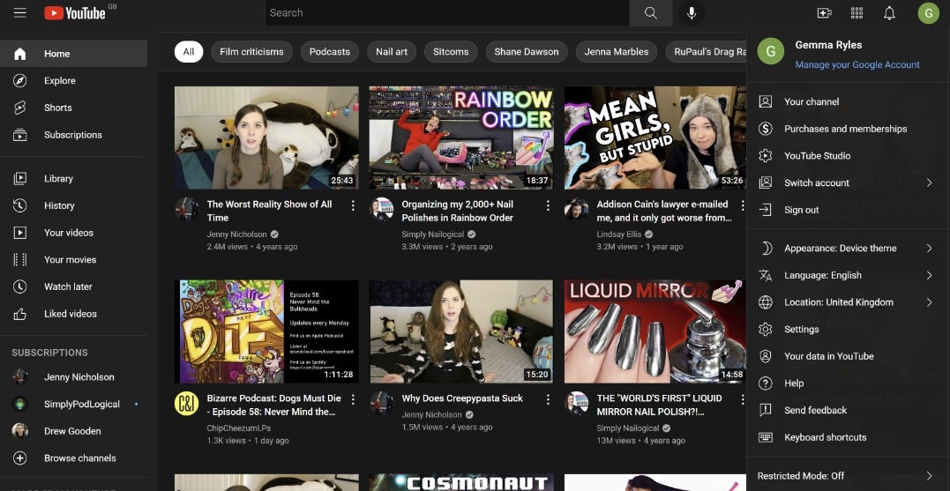Open YouTube Studio menu item
This screenshot has height=491, width=950.
coord(848,156)
